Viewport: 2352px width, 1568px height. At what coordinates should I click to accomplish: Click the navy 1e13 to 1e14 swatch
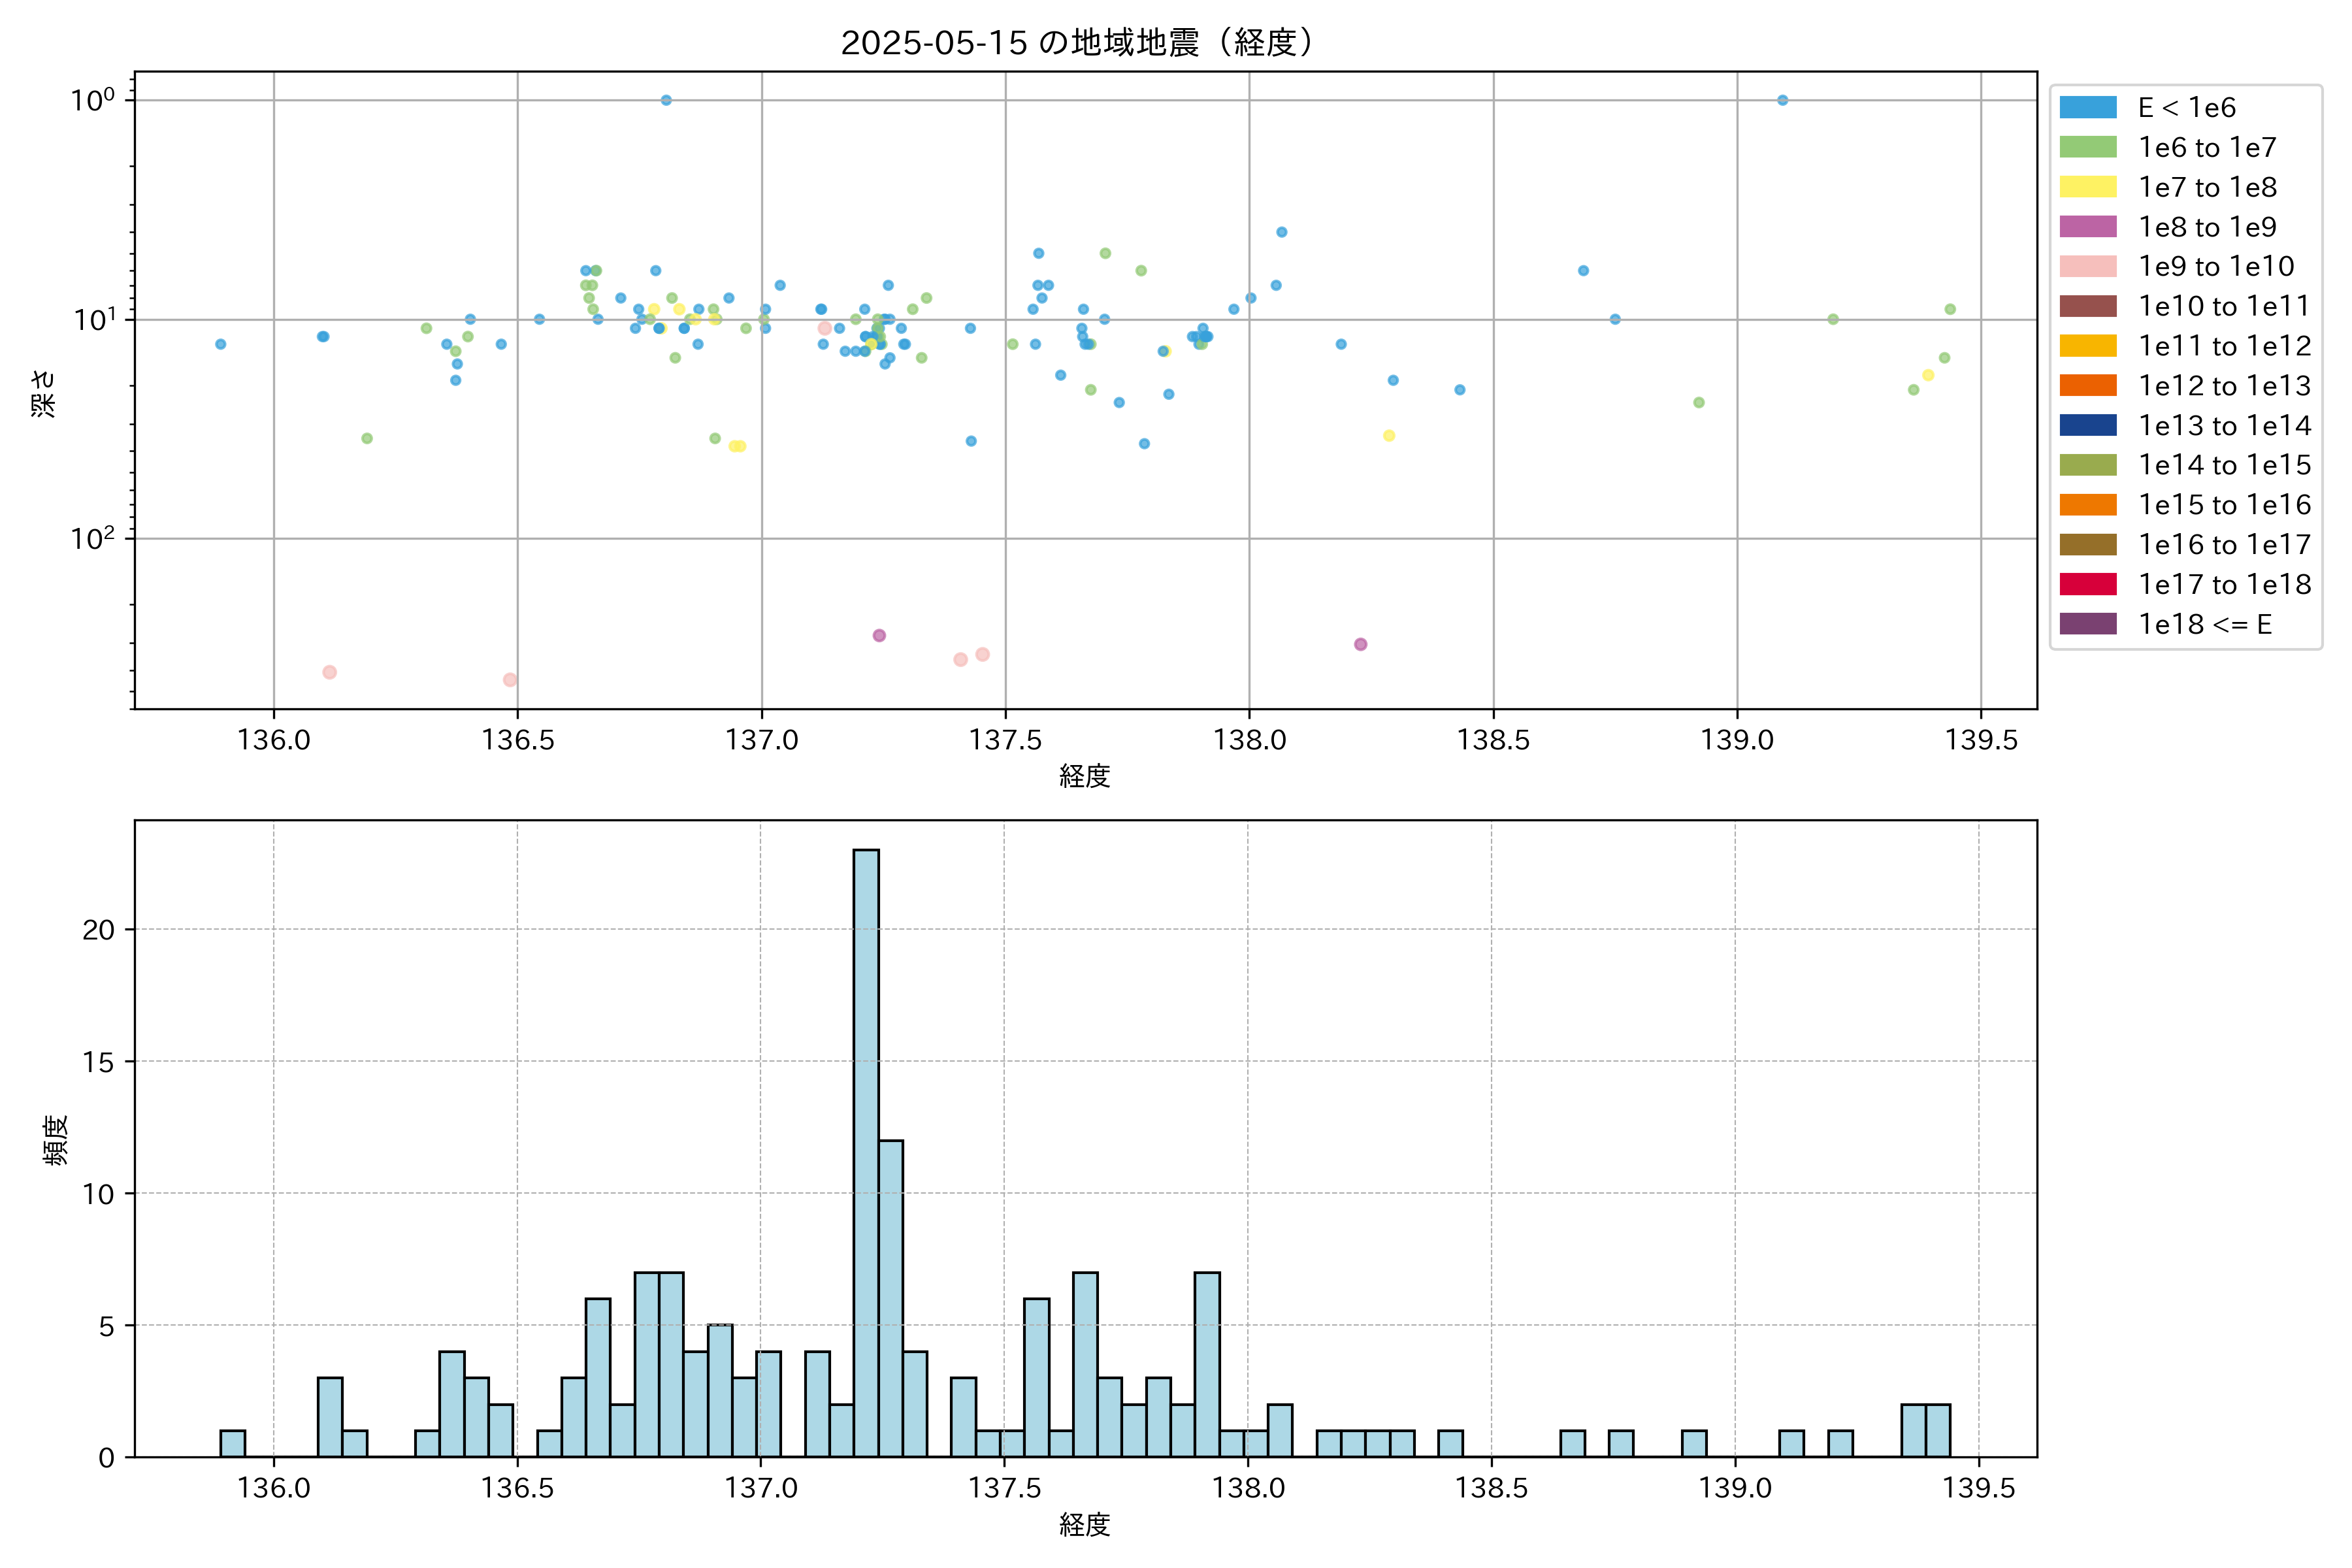click(x=2087, y=425)
